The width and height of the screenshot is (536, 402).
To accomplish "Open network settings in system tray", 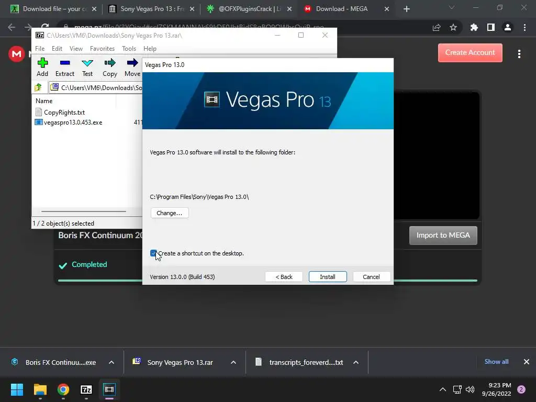I will tap(457, 389).
